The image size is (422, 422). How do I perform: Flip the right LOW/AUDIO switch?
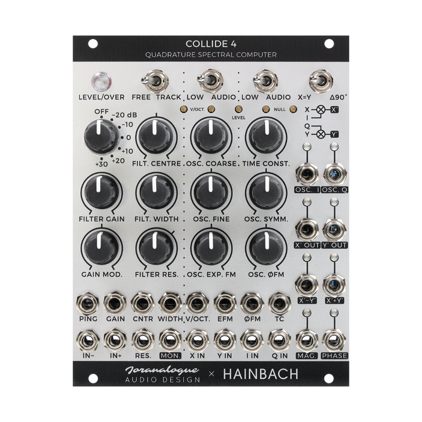click(x=266, y=80)
